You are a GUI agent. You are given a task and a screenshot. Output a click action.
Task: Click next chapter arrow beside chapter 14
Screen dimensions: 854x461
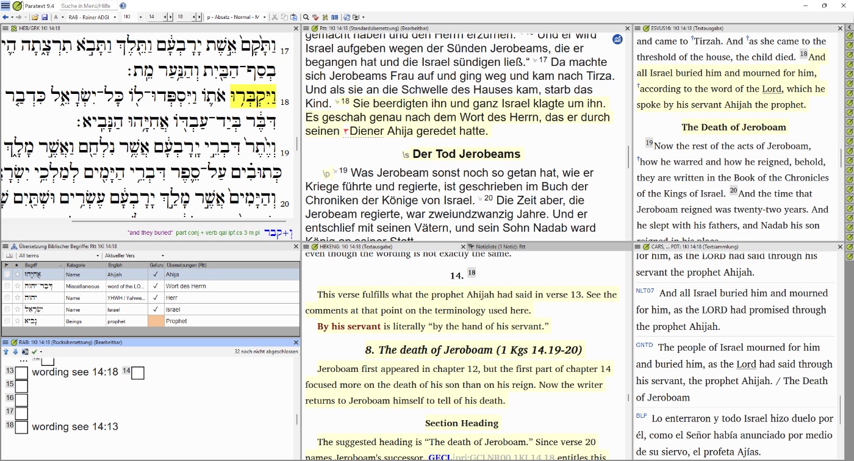[x=170, y=17]
